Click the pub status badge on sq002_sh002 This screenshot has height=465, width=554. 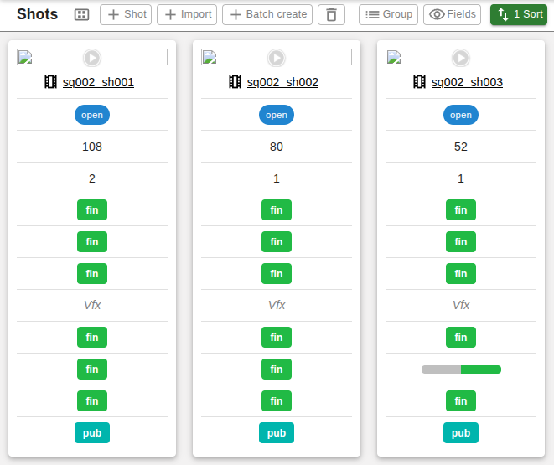pos(277,433)
